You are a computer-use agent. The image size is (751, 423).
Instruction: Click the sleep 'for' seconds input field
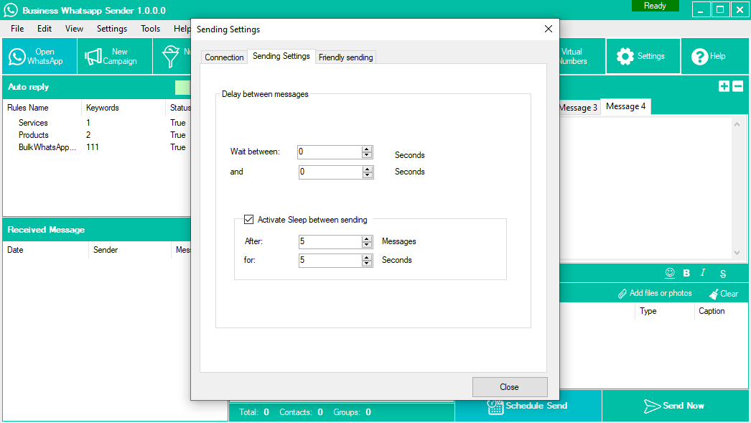(330, 260)
